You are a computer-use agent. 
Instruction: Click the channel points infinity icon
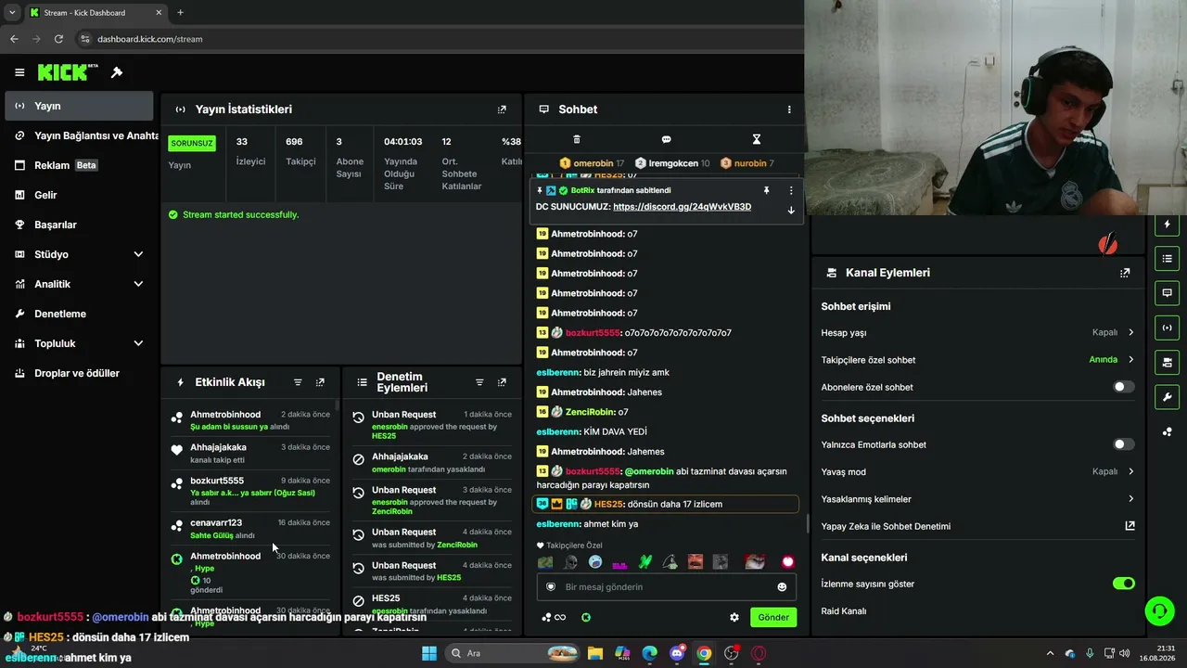pos(555,617)
